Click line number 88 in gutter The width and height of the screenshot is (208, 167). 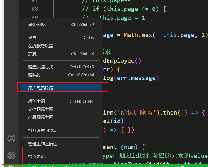click(35, 9)
